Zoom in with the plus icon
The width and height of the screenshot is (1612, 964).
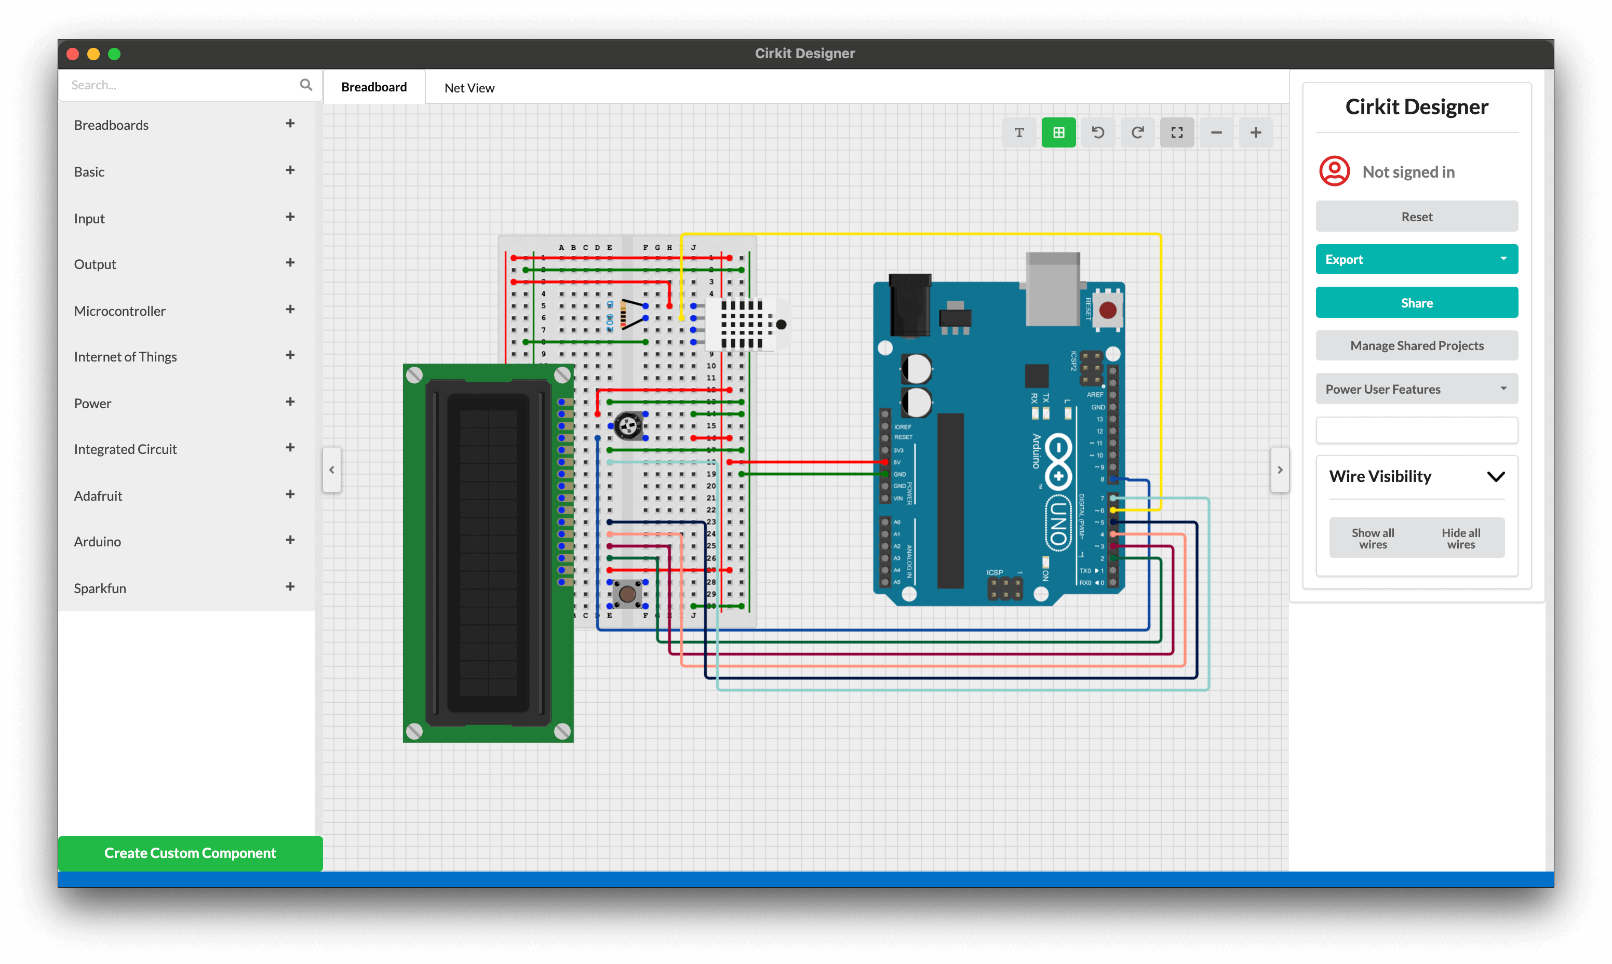(x=1256, y=132)
